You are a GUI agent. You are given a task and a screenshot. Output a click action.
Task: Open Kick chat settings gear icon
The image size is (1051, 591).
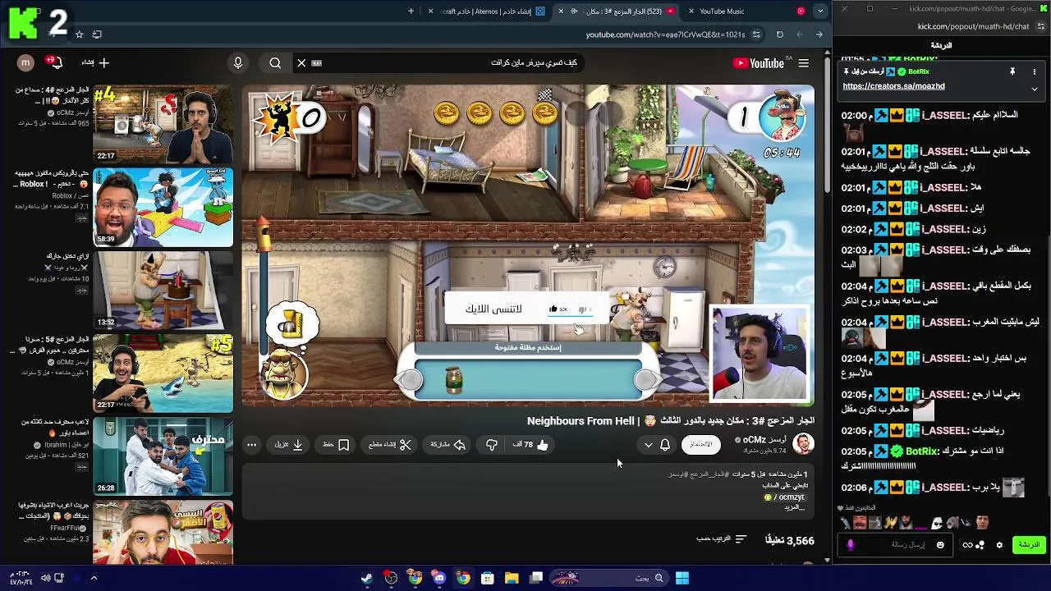(999, 545)
